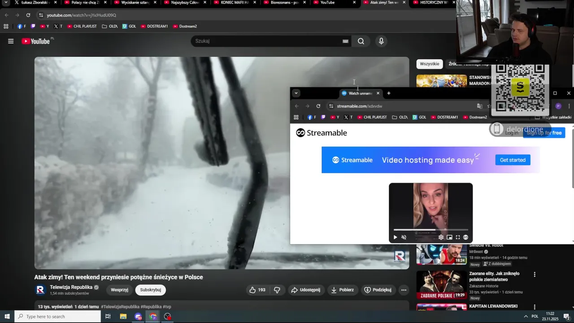
Task: Go back in the YouTube browser window
Action: point(6,15)
